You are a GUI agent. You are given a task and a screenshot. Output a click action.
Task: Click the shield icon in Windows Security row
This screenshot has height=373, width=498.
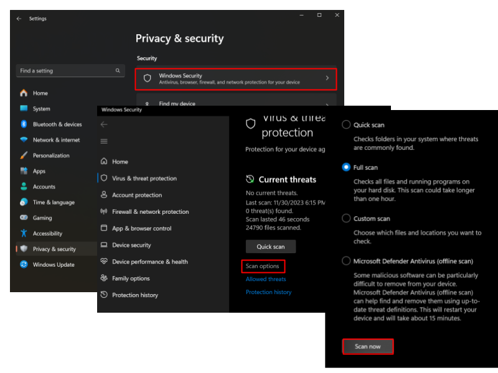(148, 78)
